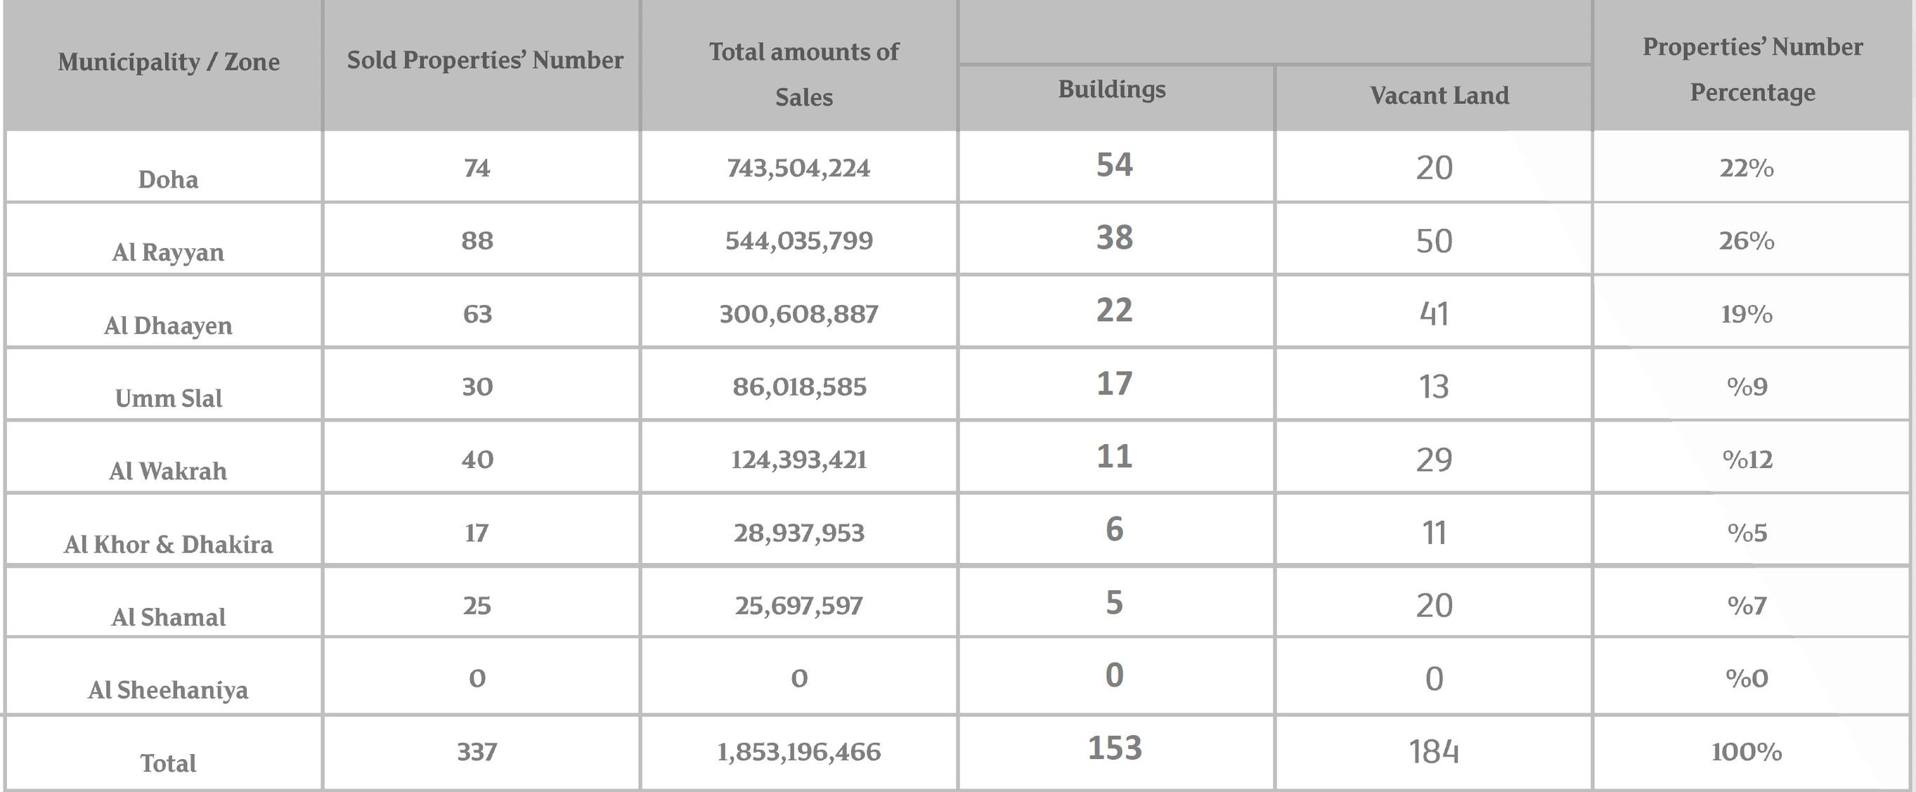This screenshot has width=1916, height=792.
Task: Select the Al Sheehaniya row label
Action: [x=168, y=690]
